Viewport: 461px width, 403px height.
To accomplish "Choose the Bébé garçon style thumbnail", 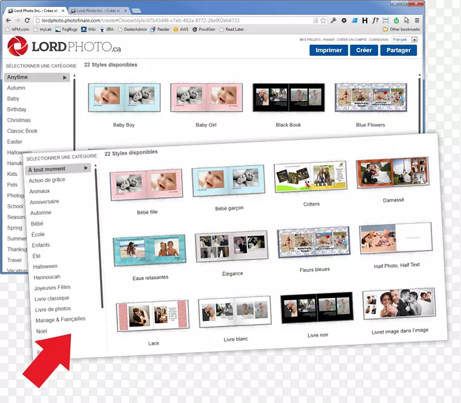I will tap(228, 180).
